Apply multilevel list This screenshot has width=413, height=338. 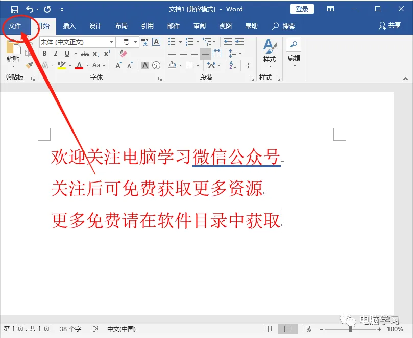[x=207, y=42]
